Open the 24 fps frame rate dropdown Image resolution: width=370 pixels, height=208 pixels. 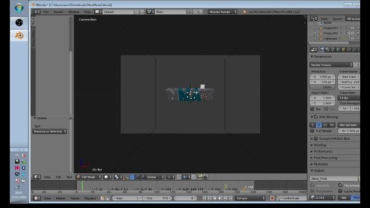[349, 98]
